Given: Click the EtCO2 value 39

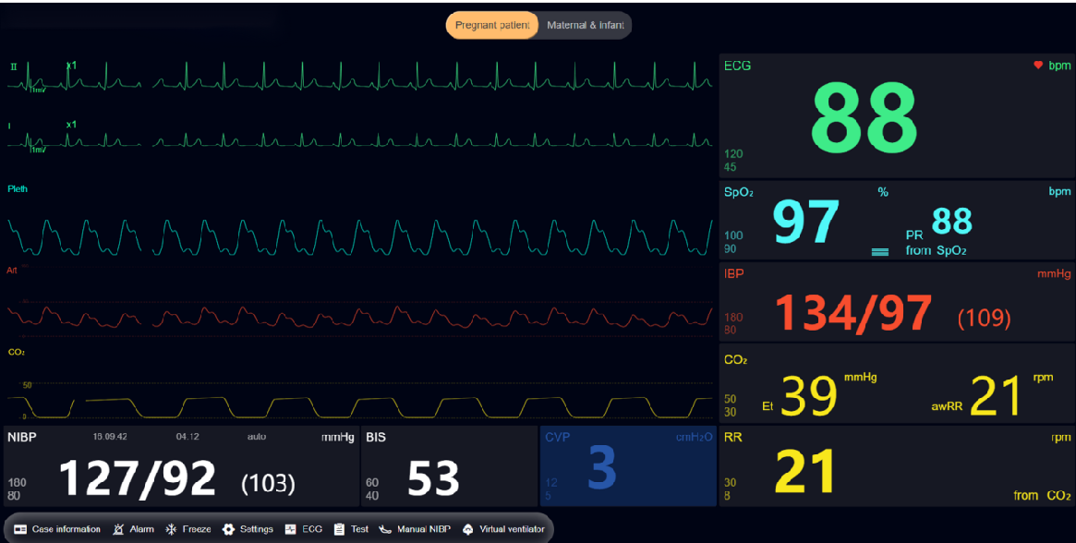Looking at the screenshot, I should click(x=809, y=396).
